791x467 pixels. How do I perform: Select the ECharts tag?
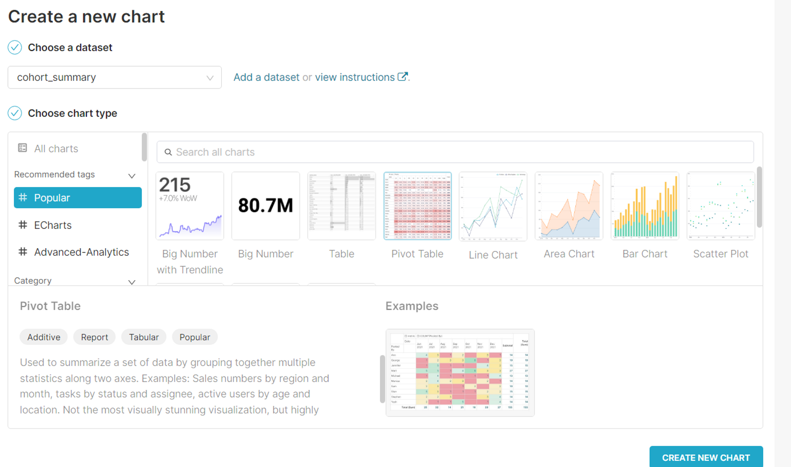(x=53, y=225)
